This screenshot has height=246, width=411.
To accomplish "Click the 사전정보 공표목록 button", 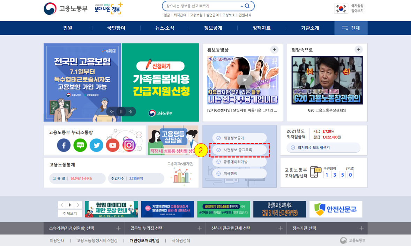I will [x=239, y=150].
